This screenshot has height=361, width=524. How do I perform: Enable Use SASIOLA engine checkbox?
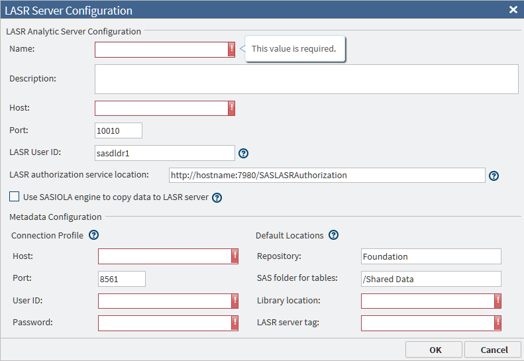click(14, 197)
